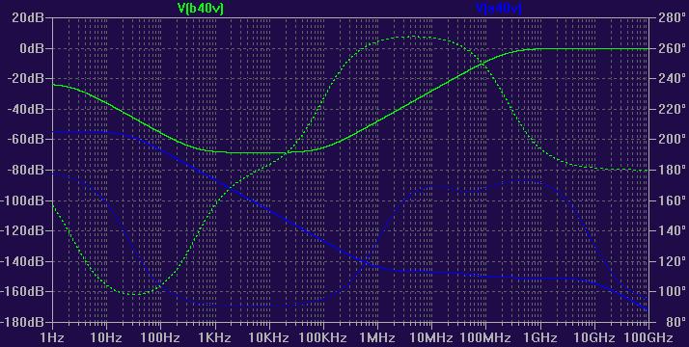Click the 10GHz frequency axis label
Viewport: 689px width, 347px height.
[594, 337]
